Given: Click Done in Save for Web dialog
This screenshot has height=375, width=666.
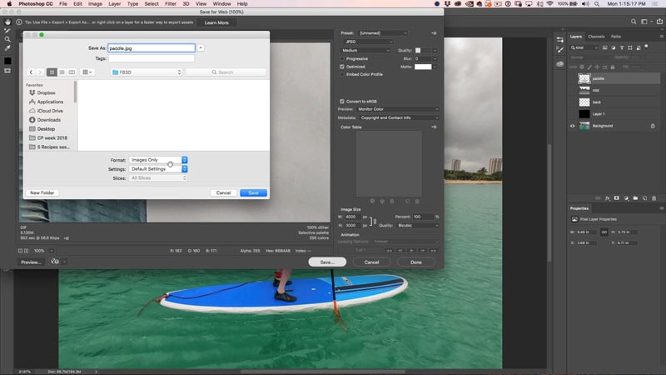Looking at the screenshot, I should 416,262.
